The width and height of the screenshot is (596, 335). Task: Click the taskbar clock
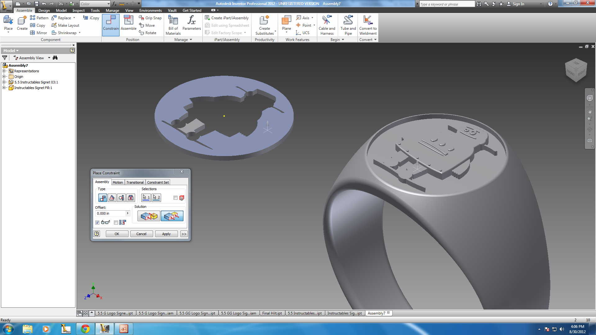577,329
